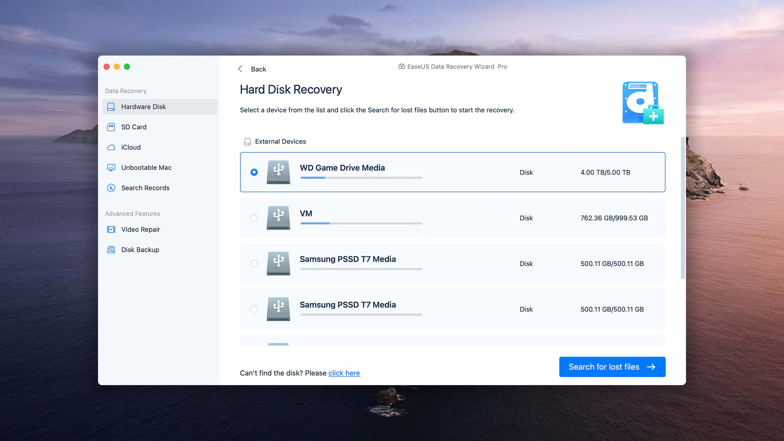Click the arrow in Search for lost files
784x441 pixels.
[651, 367]
